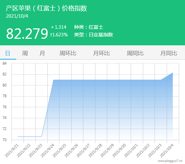
Task: Click the +1.314 change value
Action: (x=59, y=27)
